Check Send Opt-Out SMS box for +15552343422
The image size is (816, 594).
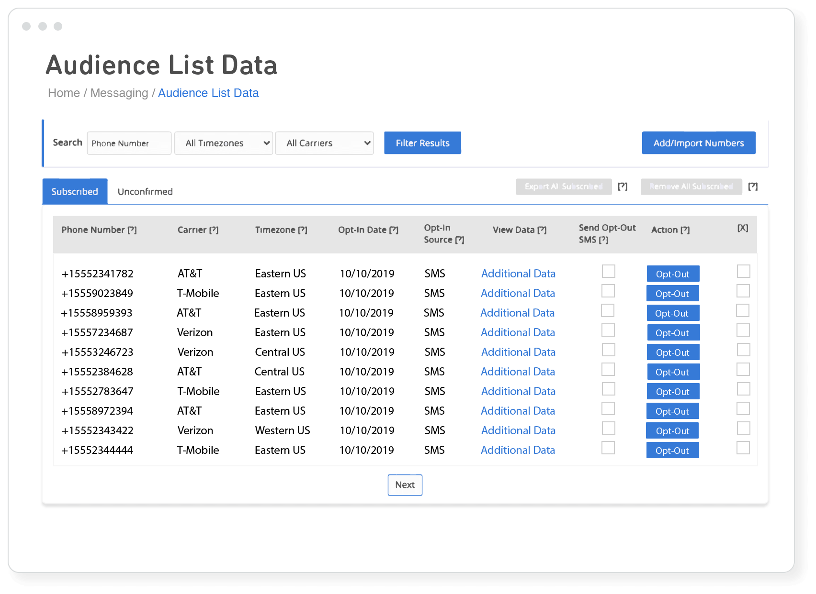(609, 428)
